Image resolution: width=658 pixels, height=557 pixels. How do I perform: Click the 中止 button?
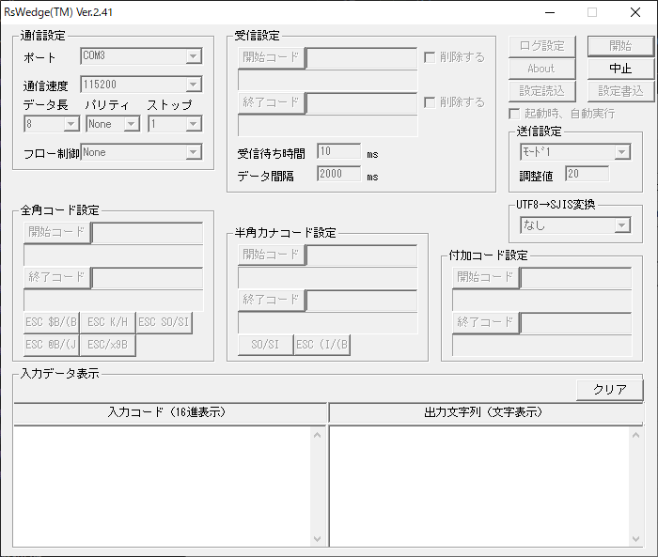click(x=620, y=69)
